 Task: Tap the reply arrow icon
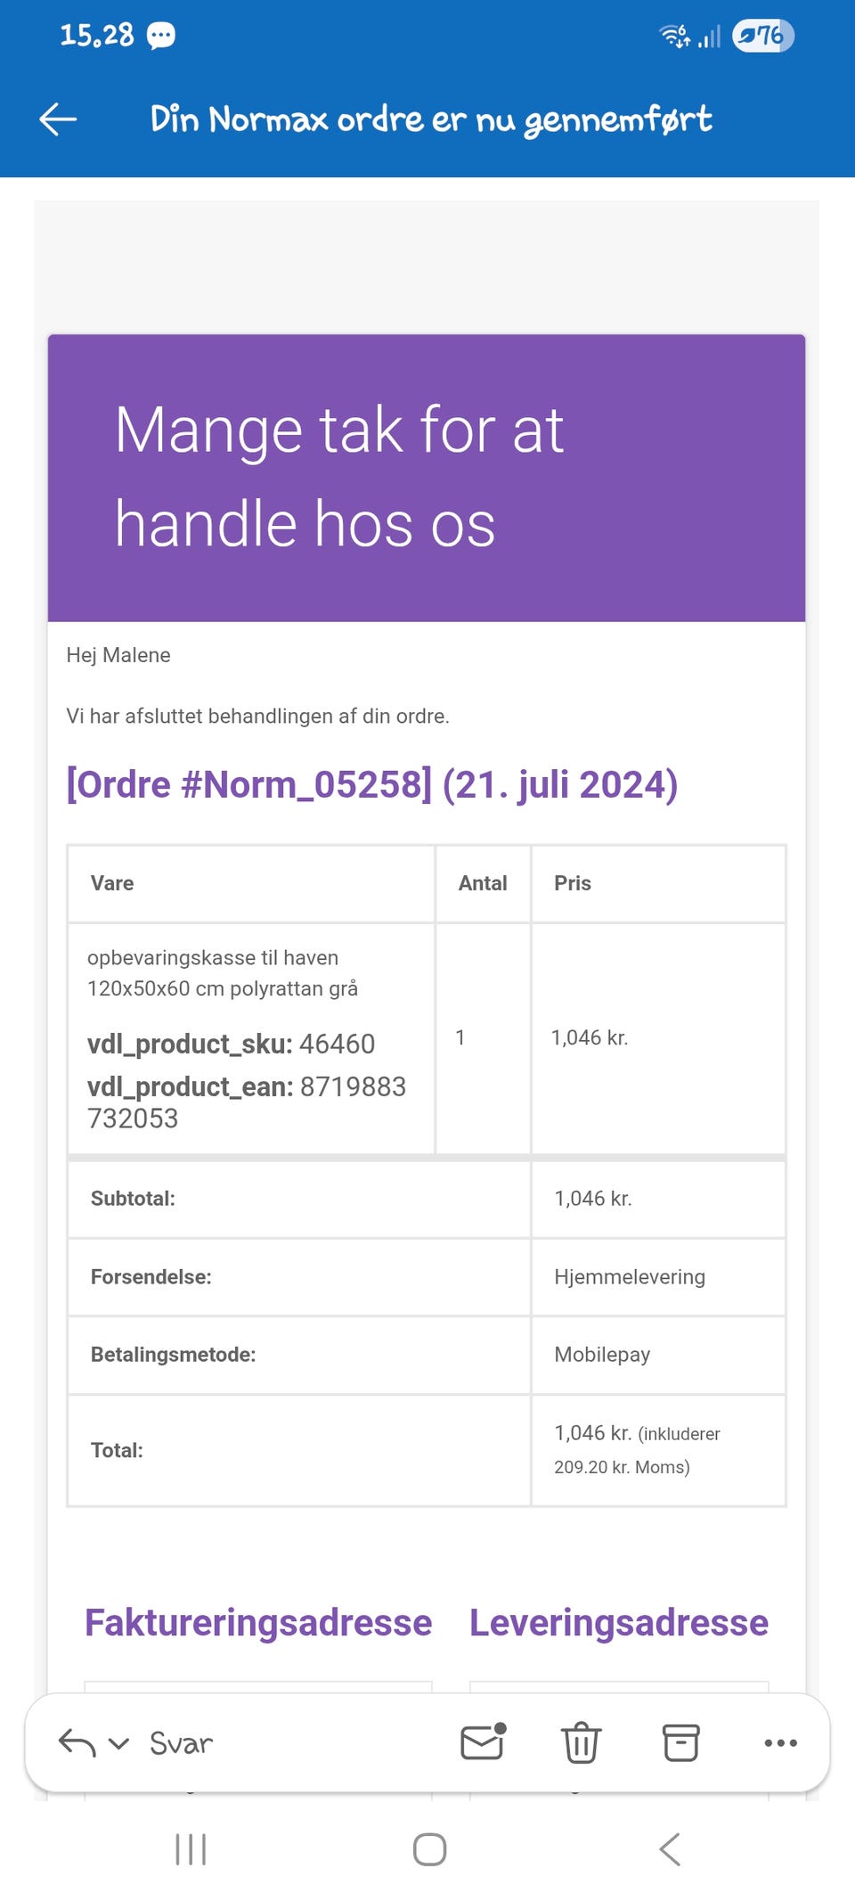77,1742
